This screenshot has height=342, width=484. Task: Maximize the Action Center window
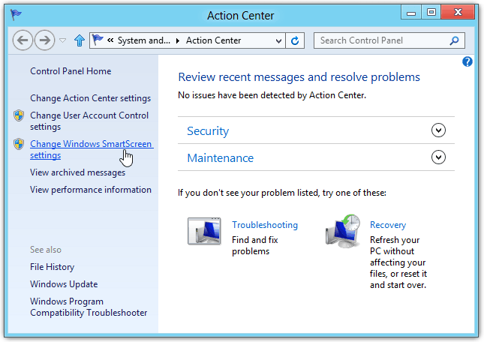431,12
